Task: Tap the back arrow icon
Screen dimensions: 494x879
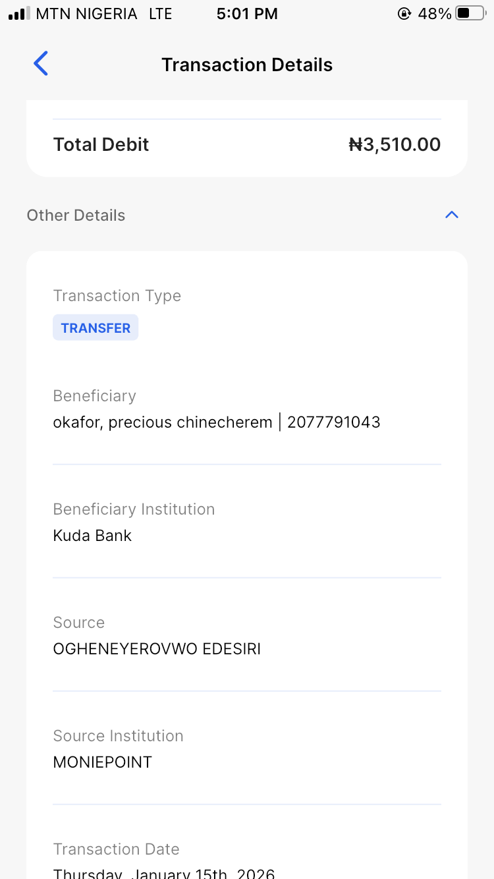Action: point(41,64)
